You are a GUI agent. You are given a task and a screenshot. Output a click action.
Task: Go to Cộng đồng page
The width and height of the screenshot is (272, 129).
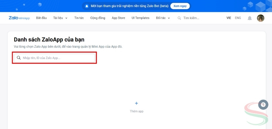click(98, 18)
